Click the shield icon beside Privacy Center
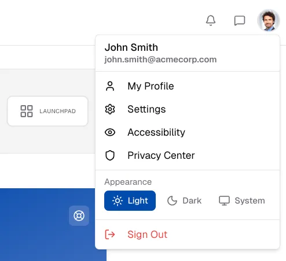The width and height of the screenshot is (286, 261). [x=110, y=155]
